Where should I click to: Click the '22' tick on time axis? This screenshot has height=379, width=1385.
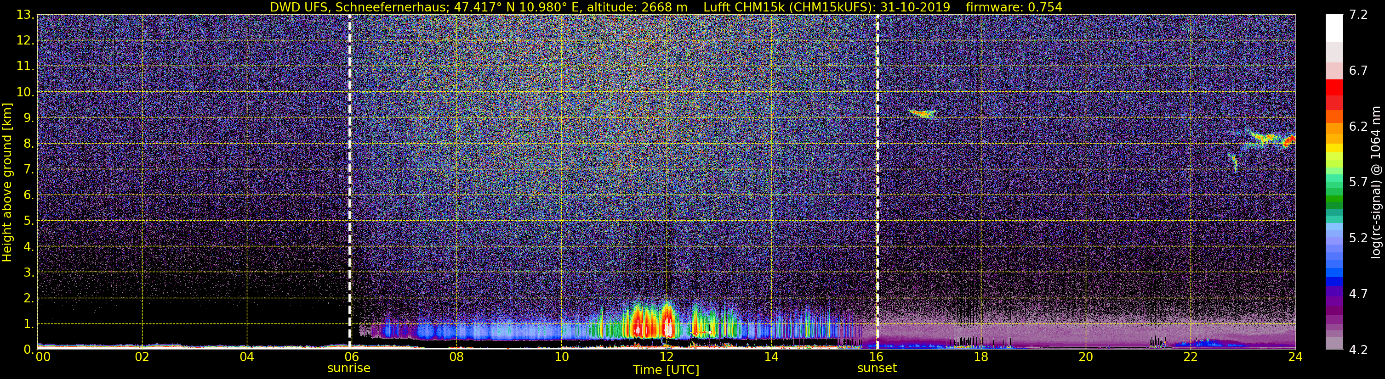click(1191, 357)
